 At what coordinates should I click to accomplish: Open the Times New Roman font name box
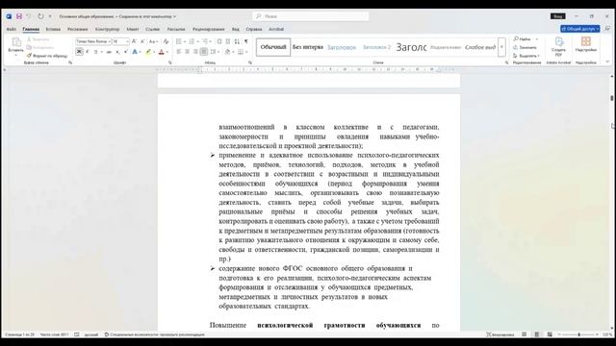point(92,41)
